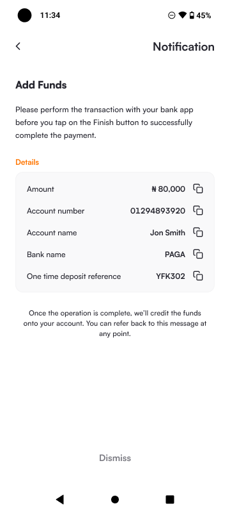Screen dimensions: 230x513
Task: Tap the Add Funds heading
Action: tap(41, 85)
